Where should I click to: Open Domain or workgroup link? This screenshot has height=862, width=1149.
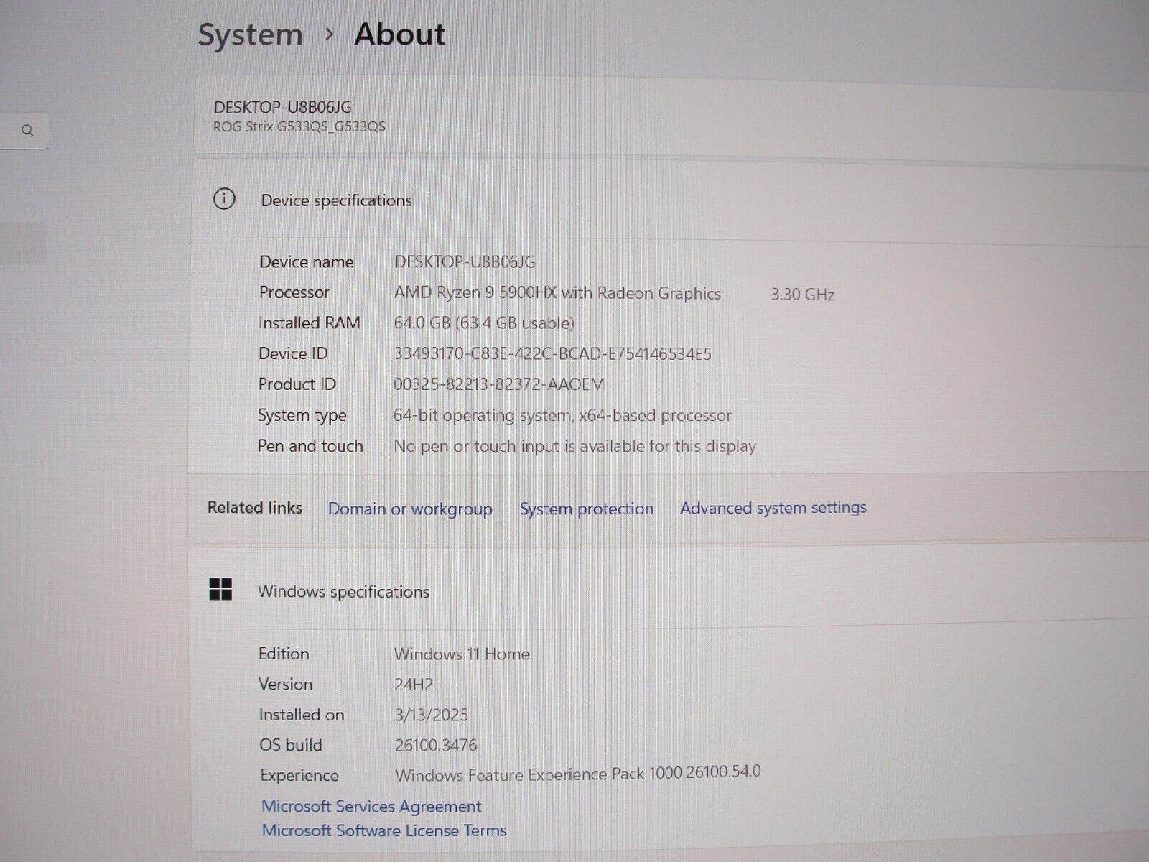point(410,509)
